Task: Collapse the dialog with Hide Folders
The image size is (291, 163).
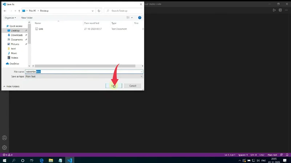Action: point(11,86)
